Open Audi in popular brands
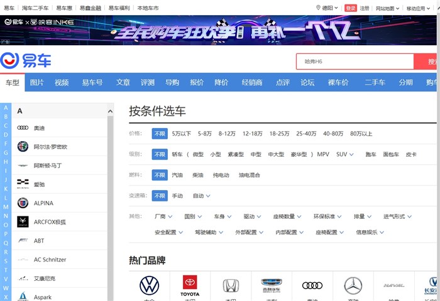Screen dimensions: 440x301 pos(312,286)
